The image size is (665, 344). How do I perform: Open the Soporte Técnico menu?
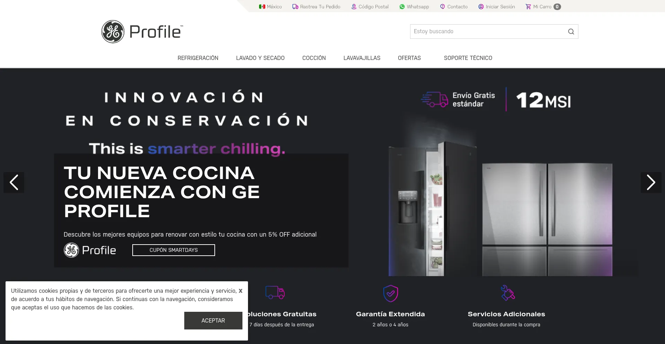tap(468, 58)
